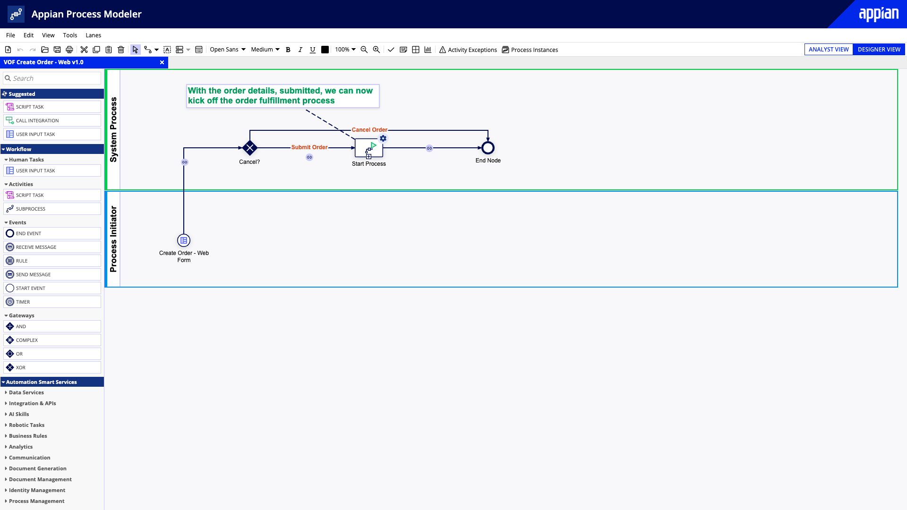907x510 pixels.
Task: Click the Start Process node gear icon
Action: pyautogui.click(x=383, y=138)
